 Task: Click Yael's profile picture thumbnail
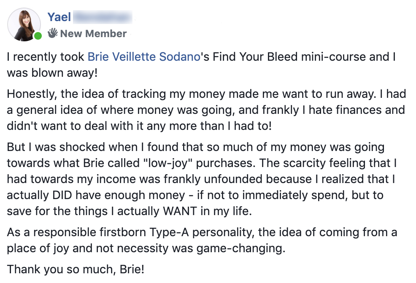pyautogui.click(x=24, y=24)
